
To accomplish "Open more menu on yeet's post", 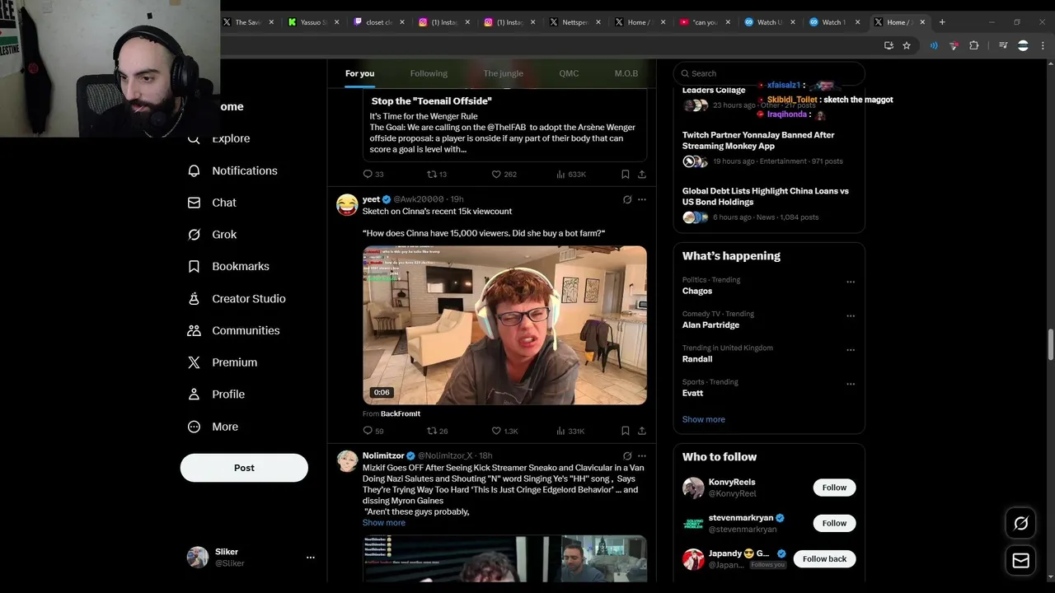I will click(x=642, y=199).
